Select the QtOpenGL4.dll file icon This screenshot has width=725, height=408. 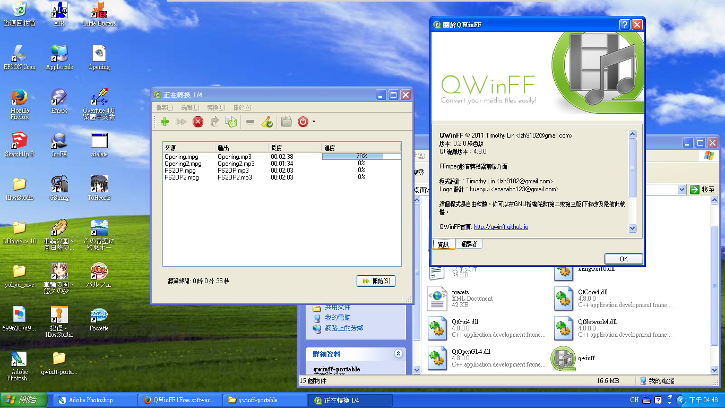pyautogui.click(x=437, y=358)
